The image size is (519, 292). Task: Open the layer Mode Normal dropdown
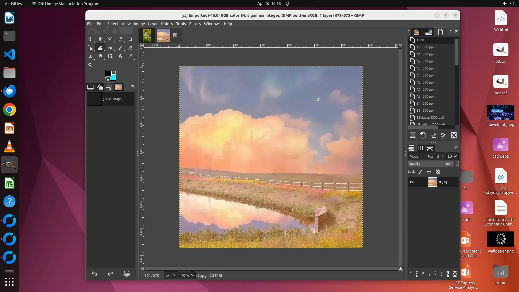tap(436, 157)
